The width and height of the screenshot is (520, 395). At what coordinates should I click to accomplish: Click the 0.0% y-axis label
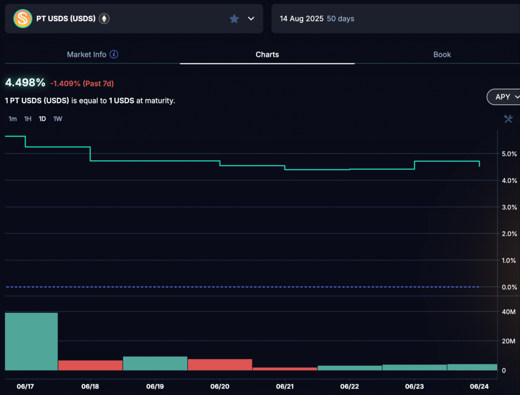coord(509,287)
